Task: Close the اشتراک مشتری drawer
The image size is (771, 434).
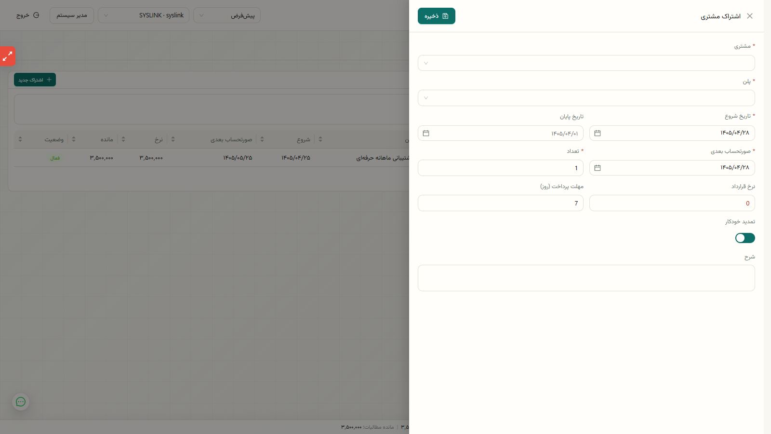Action: 749,16
